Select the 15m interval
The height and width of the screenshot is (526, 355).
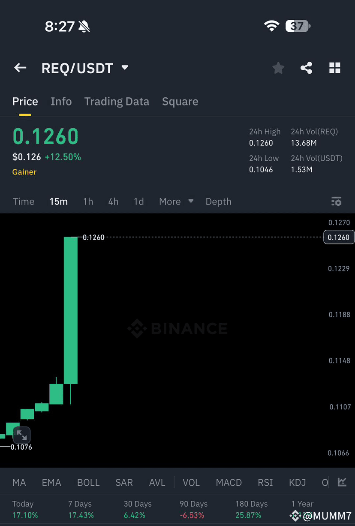[58, 201]
